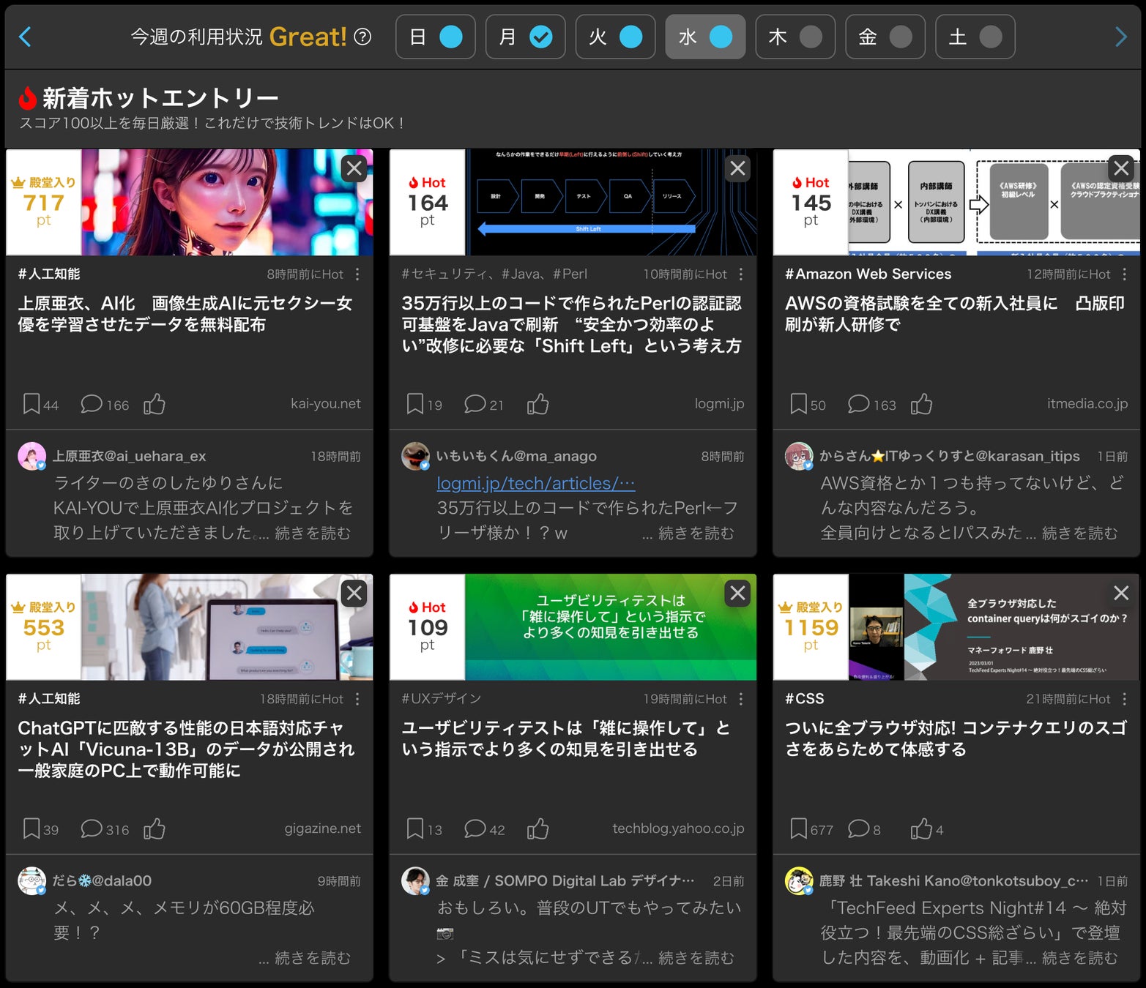Bookmark the ユーザビリティテスト article
1146x988 pixels.
pos(415,828)
